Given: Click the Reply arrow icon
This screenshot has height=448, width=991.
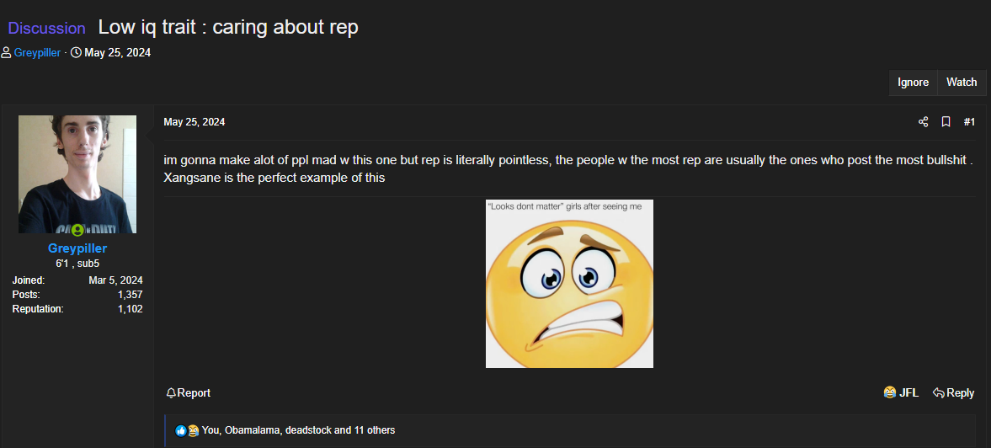Looking at the screenshot, I should click(939, 393).
